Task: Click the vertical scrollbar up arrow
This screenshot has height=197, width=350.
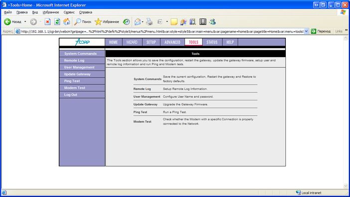Action: coord(346,38)
